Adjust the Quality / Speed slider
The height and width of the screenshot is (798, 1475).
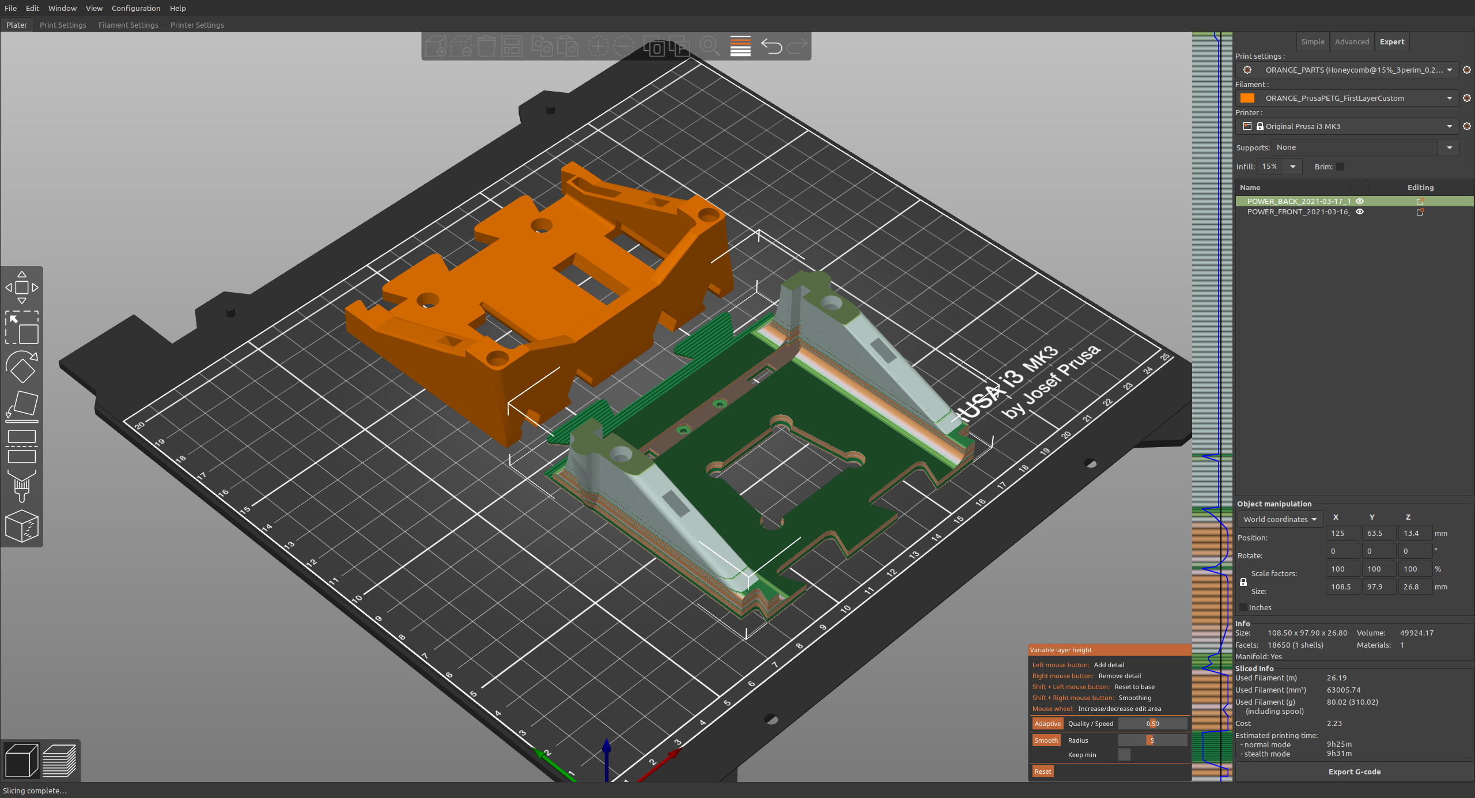point(1152,724)
